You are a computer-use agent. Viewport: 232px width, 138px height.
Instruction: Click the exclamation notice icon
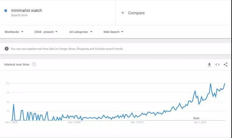pos(6,49)
